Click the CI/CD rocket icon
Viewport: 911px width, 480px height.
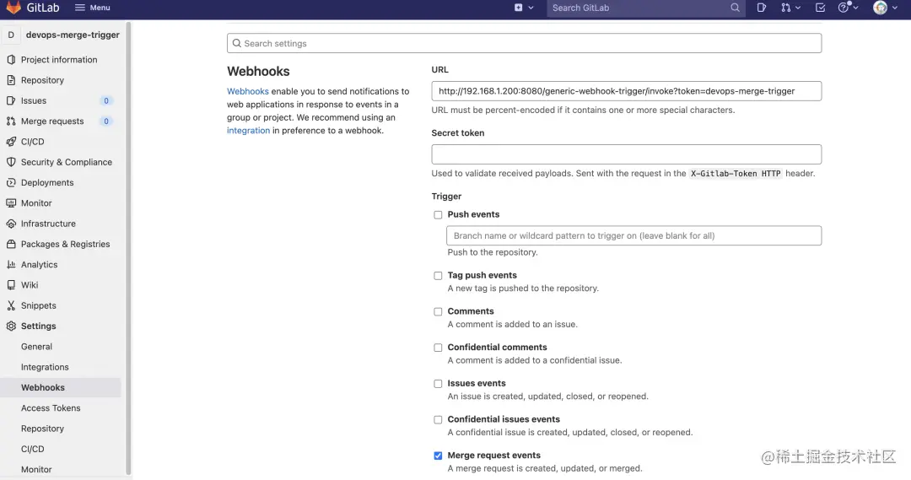point(11,141)
